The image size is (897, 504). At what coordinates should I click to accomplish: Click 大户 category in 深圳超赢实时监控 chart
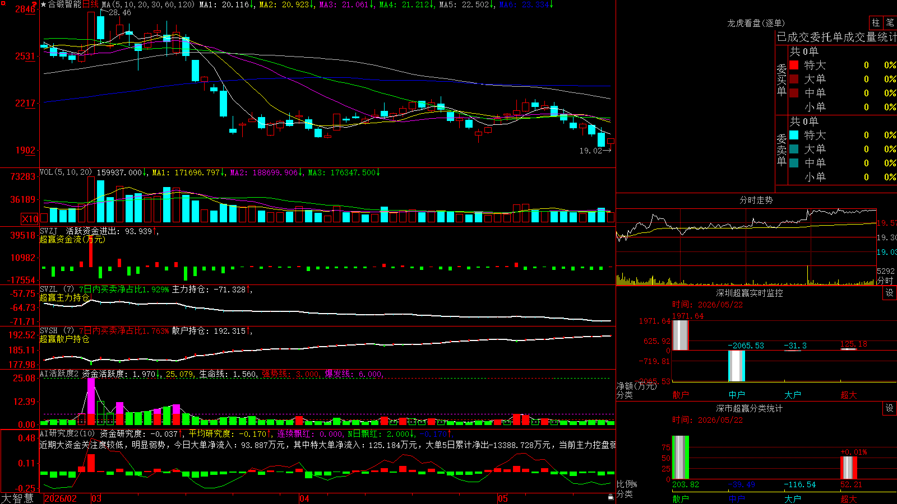pos(793,395)
